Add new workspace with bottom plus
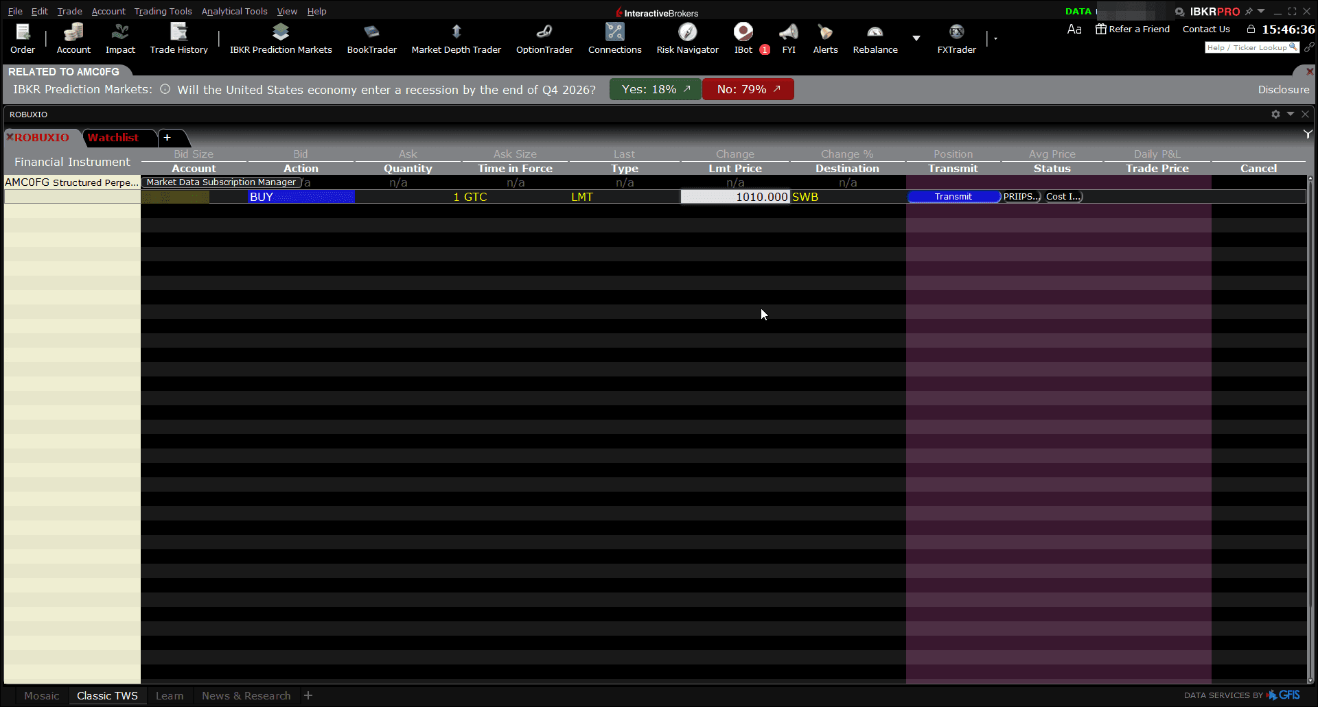The height and width of the screenshot is (707, 1318). point(308,695)
